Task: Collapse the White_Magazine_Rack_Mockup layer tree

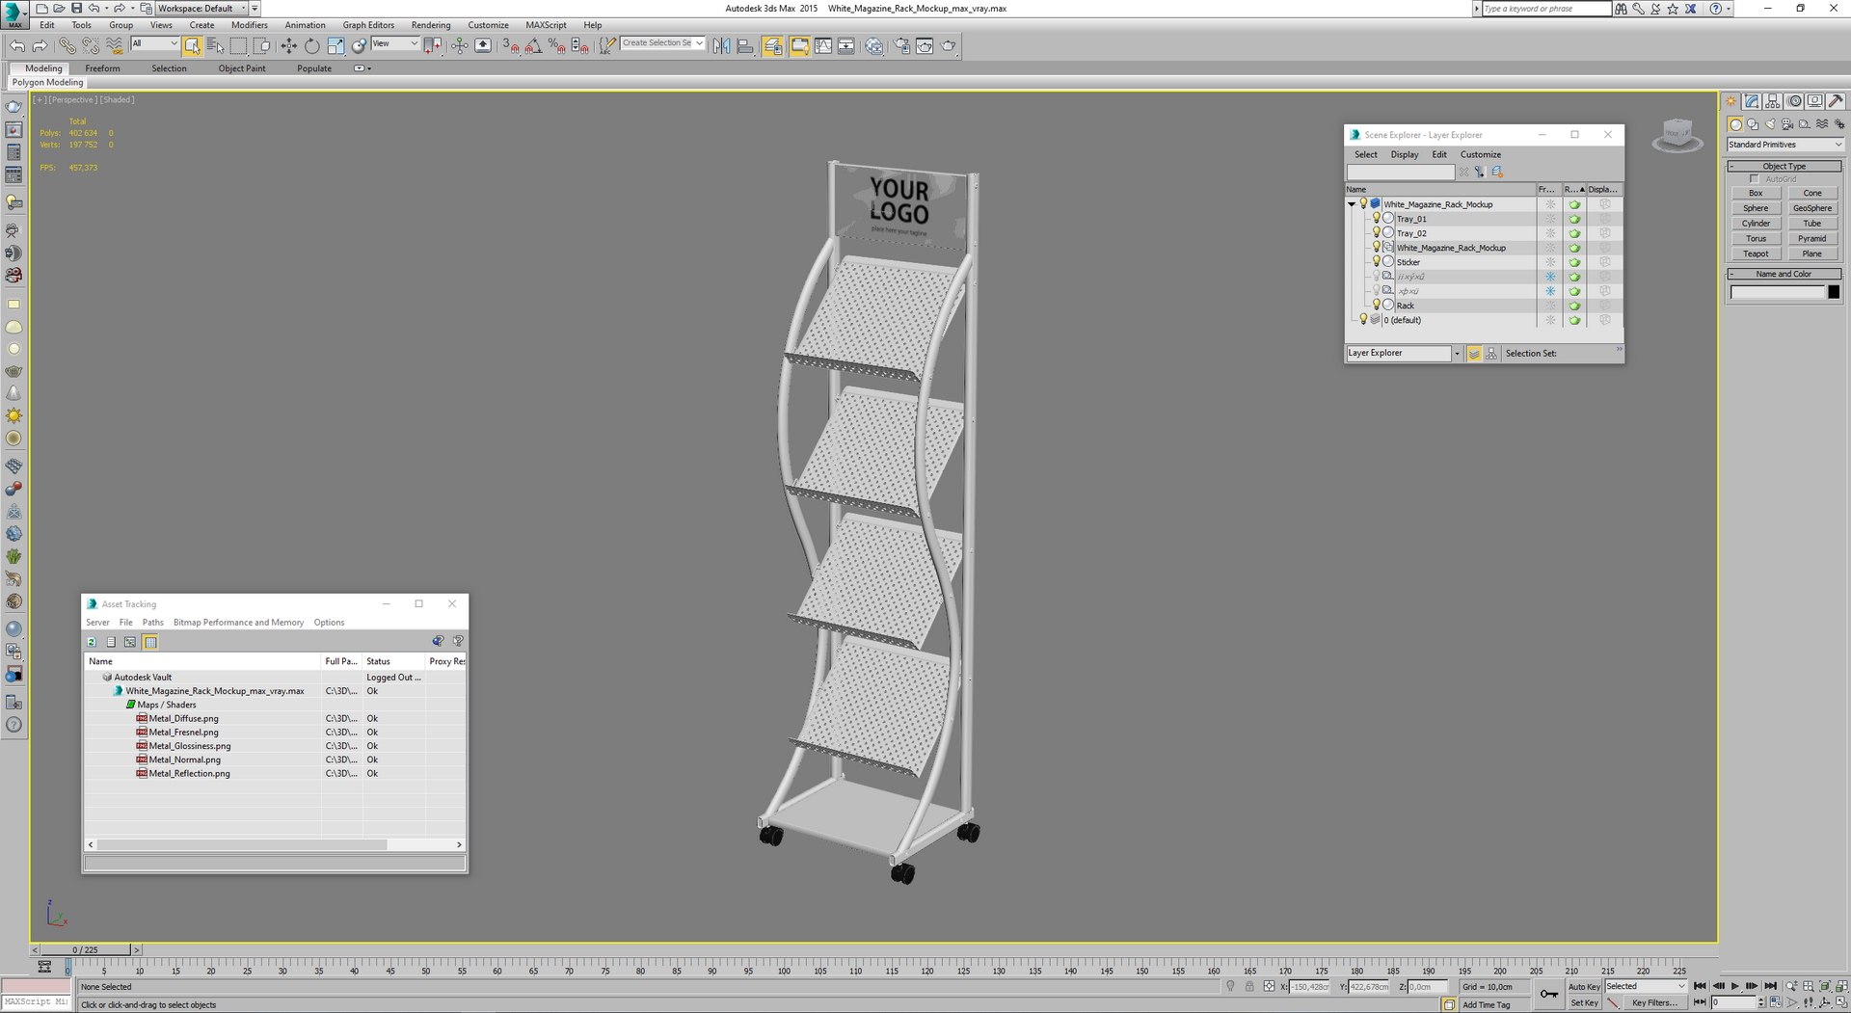Action: pyautogui.click(x=1352, y=204)
